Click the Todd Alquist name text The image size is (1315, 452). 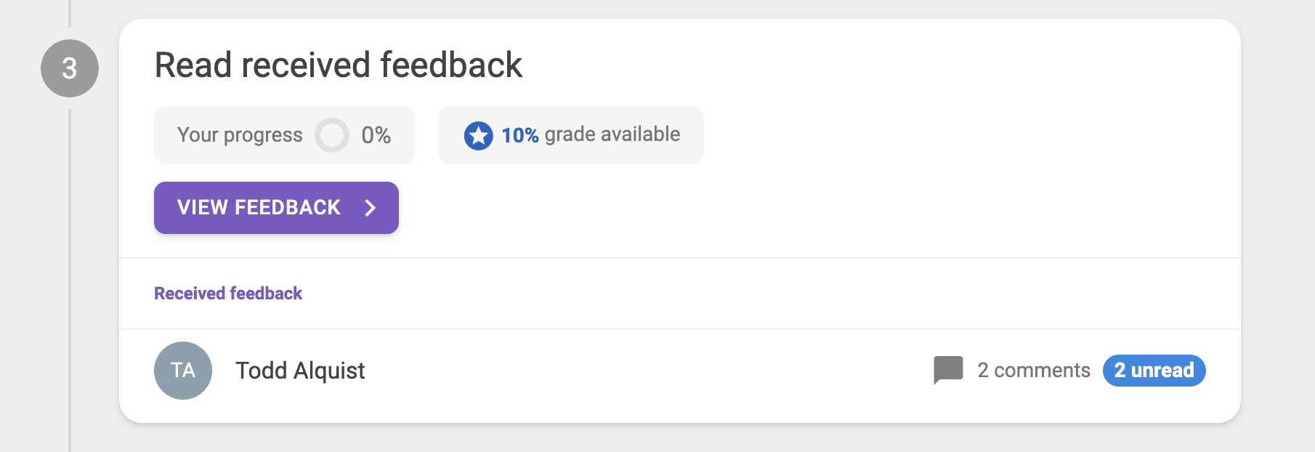(300, 371)
